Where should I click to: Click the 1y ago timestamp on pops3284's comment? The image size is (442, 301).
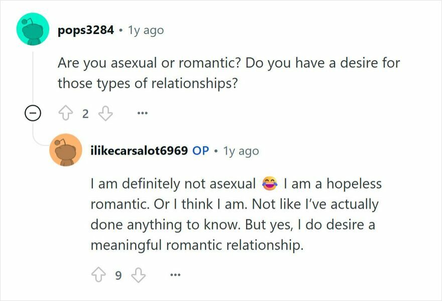tap(146, 29)
